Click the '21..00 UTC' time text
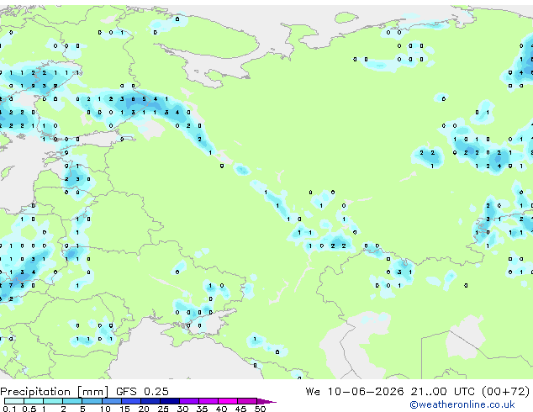The image size is (533, 412). (442, 392)
